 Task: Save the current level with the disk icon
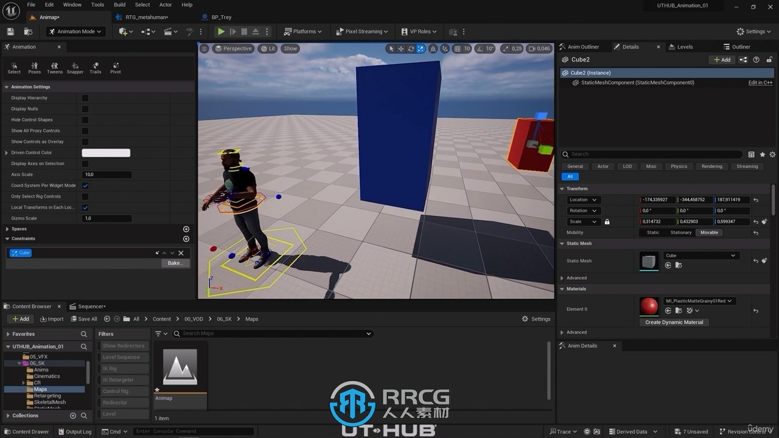(x=10, y=32)
